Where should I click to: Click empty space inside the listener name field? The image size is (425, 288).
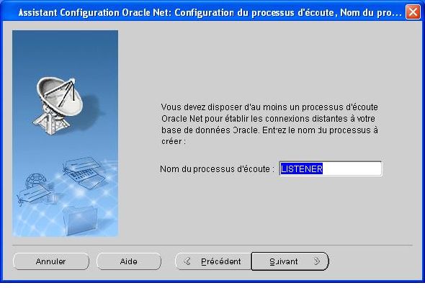(x=352, y=168)
